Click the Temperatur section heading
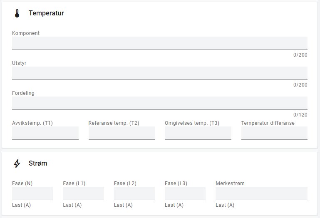The image size is (320, 218). click(x=46, y=13)
